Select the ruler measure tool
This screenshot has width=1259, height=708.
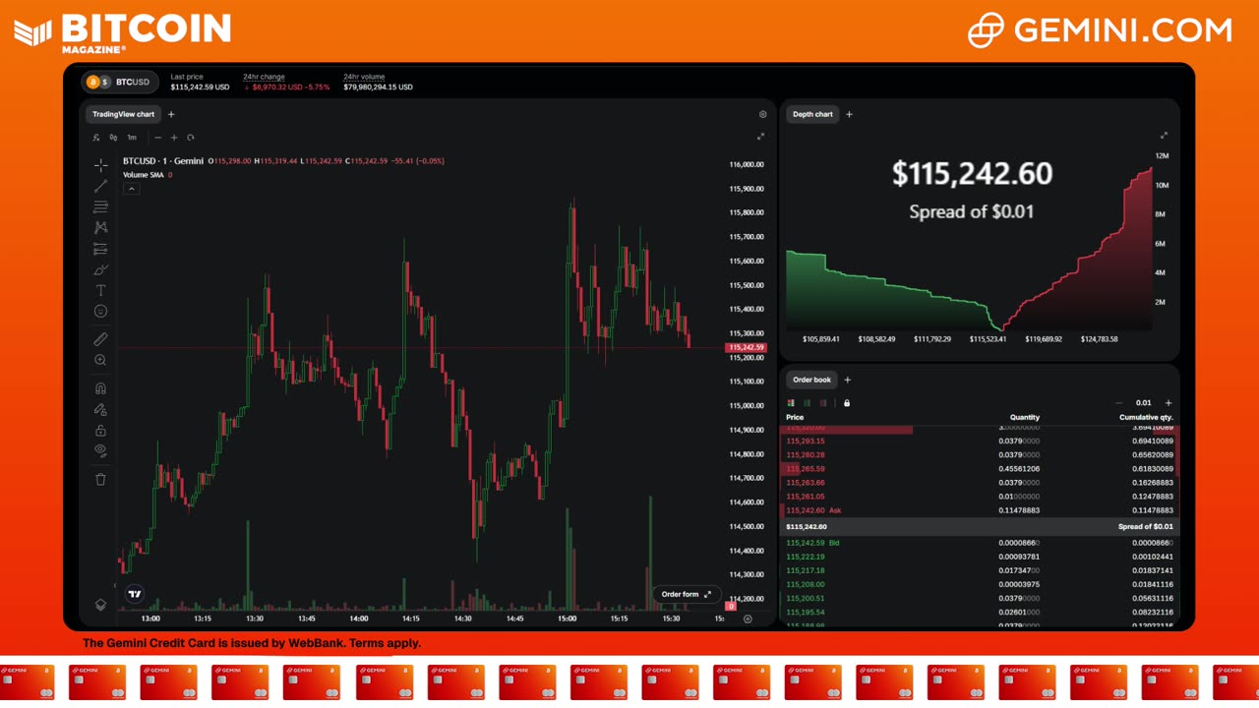tap(100, 339)
